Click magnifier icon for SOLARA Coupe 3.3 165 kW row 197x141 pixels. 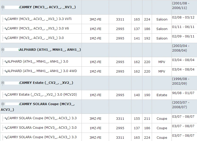(6, 137)
